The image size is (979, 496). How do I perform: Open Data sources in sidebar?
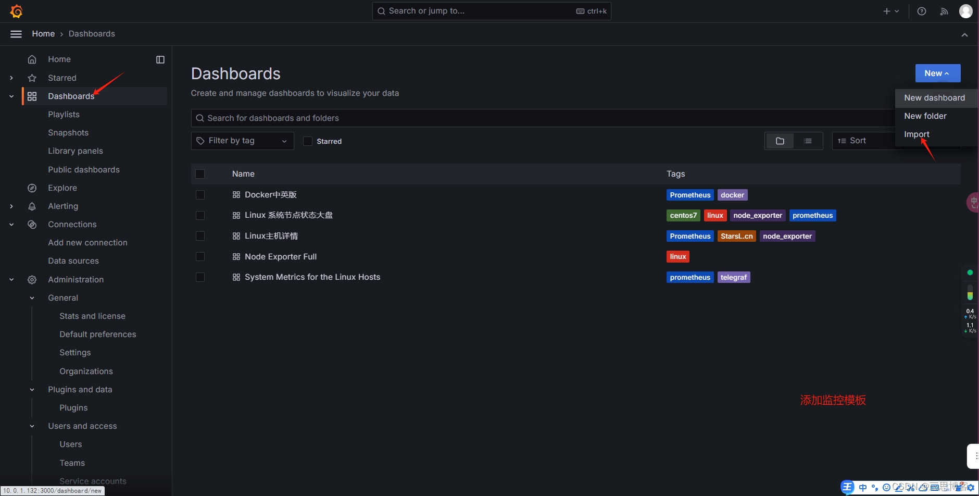[73, 261]
